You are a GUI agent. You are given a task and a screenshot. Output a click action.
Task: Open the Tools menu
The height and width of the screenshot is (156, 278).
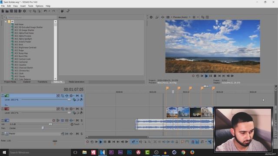30,6
